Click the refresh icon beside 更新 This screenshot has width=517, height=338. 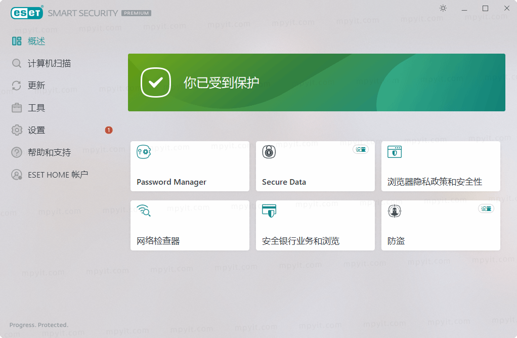pyautogui.click(x=17, y=86)
